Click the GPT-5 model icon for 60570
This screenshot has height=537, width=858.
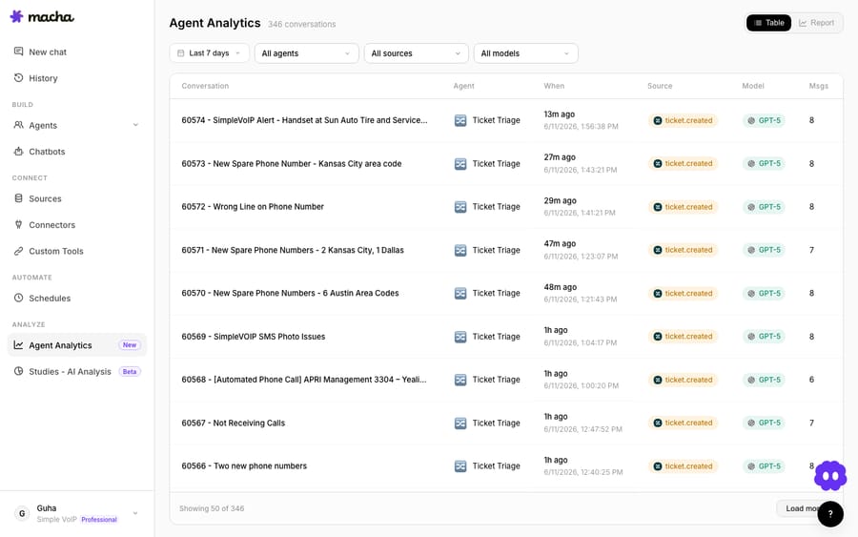click(x=751, y=294)
